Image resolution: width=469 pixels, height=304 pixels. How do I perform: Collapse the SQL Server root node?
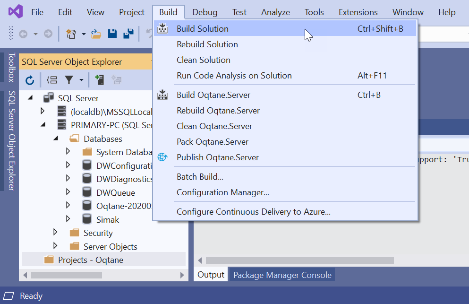click(31, 98)
